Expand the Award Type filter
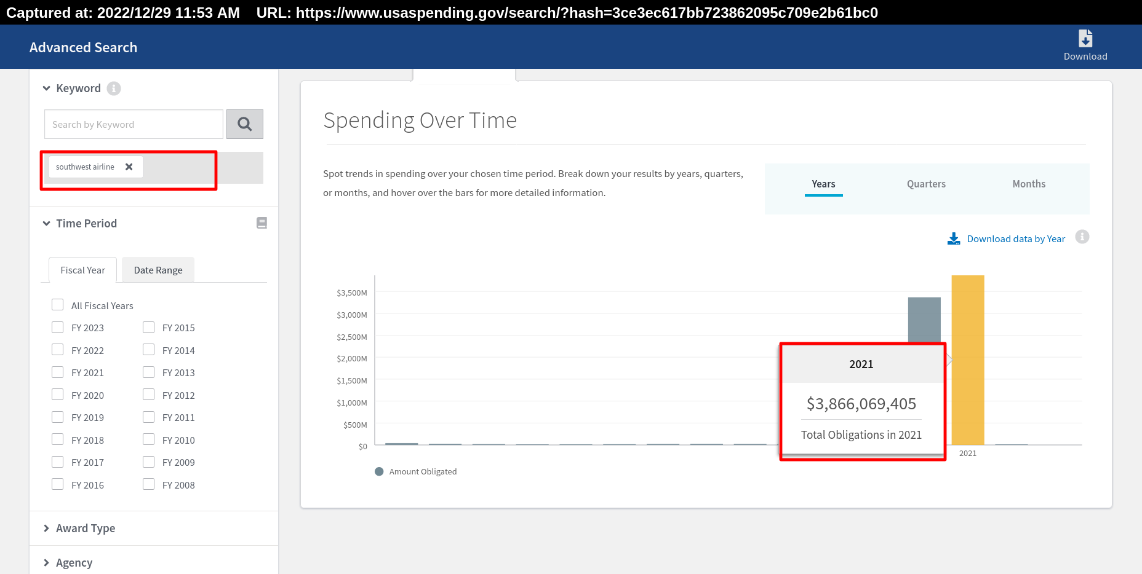This screenshot has height=574, width=1142. tap(46, 529)
